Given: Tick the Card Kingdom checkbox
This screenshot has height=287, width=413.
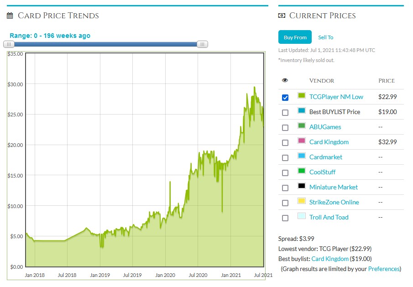Looking at the screenshot, I should pos(285,142).
